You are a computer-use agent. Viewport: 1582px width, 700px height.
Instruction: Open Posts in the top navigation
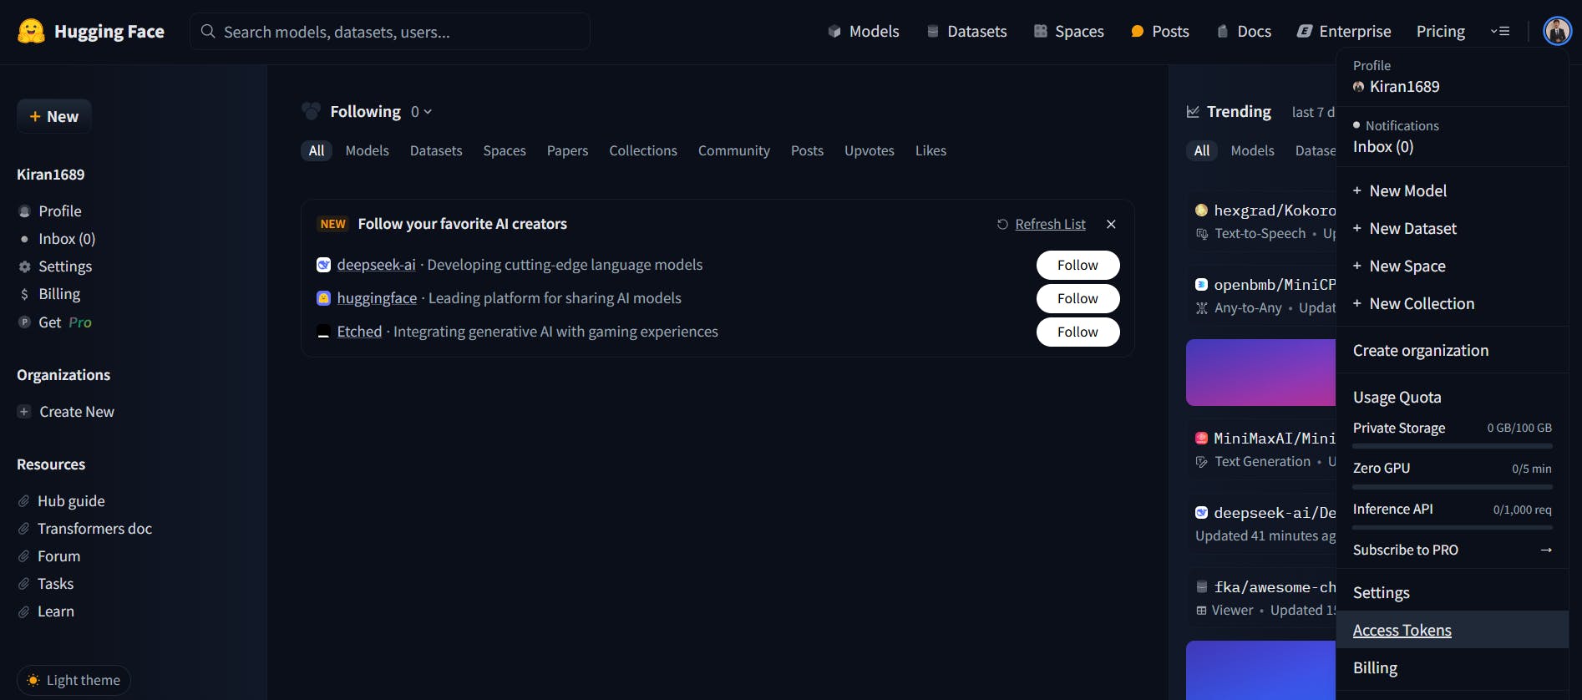coord(1159,32)
